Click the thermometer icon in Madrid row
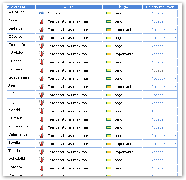 point(41,111)
